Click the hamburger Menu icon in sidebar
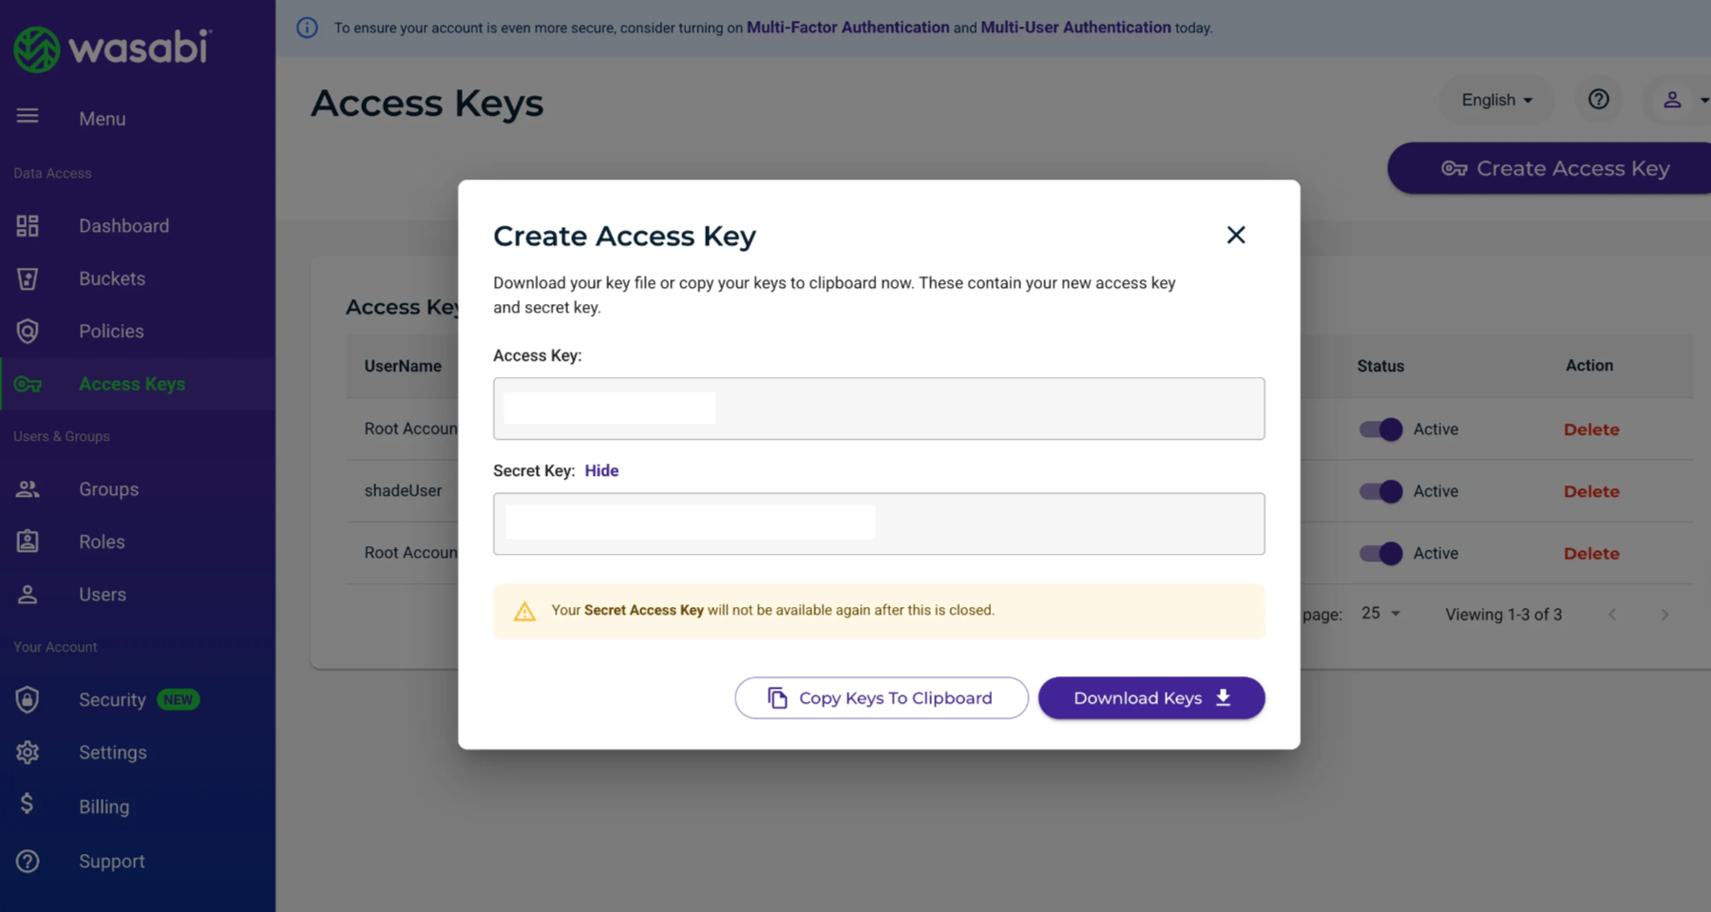Image resolution: width=1711 pixels, height=912 pixels. 28,116
